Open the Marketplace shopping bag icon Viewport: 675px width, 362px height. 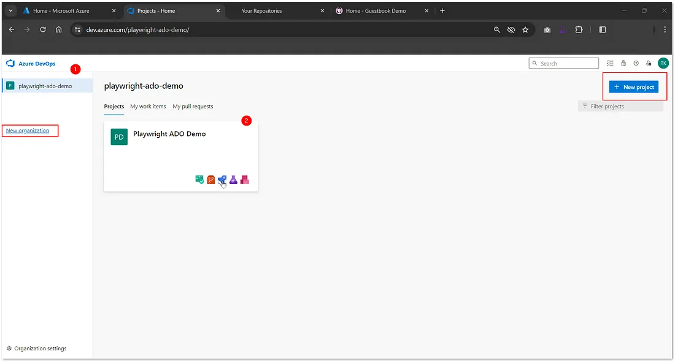623,63
